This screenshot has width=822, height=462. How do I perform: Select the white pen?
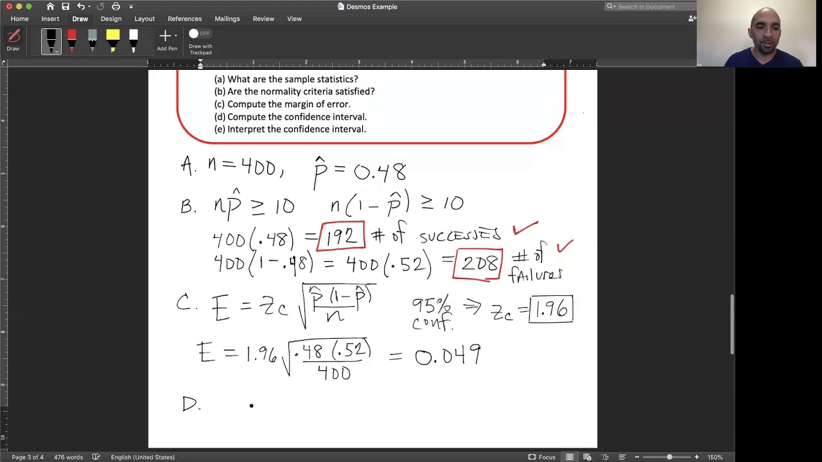coord(133,41)
